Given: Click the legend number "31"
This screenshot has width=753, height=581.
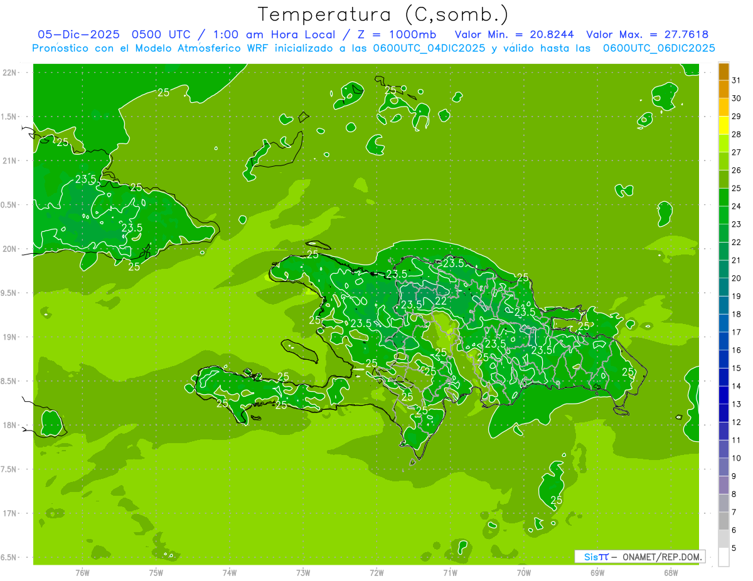Looking at the screenshot, I should 737,80.
